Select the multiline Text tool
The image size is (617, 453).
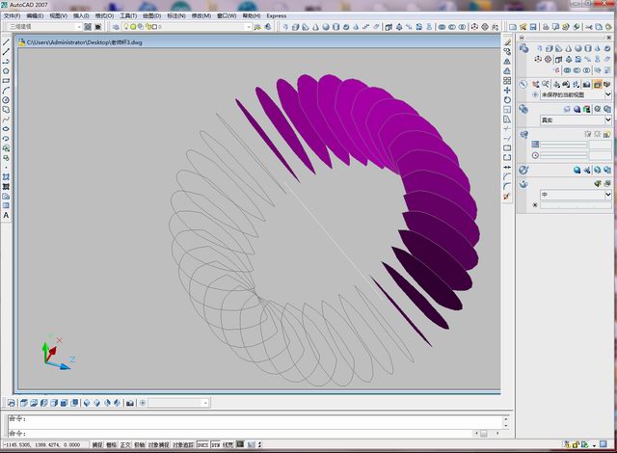6,215
